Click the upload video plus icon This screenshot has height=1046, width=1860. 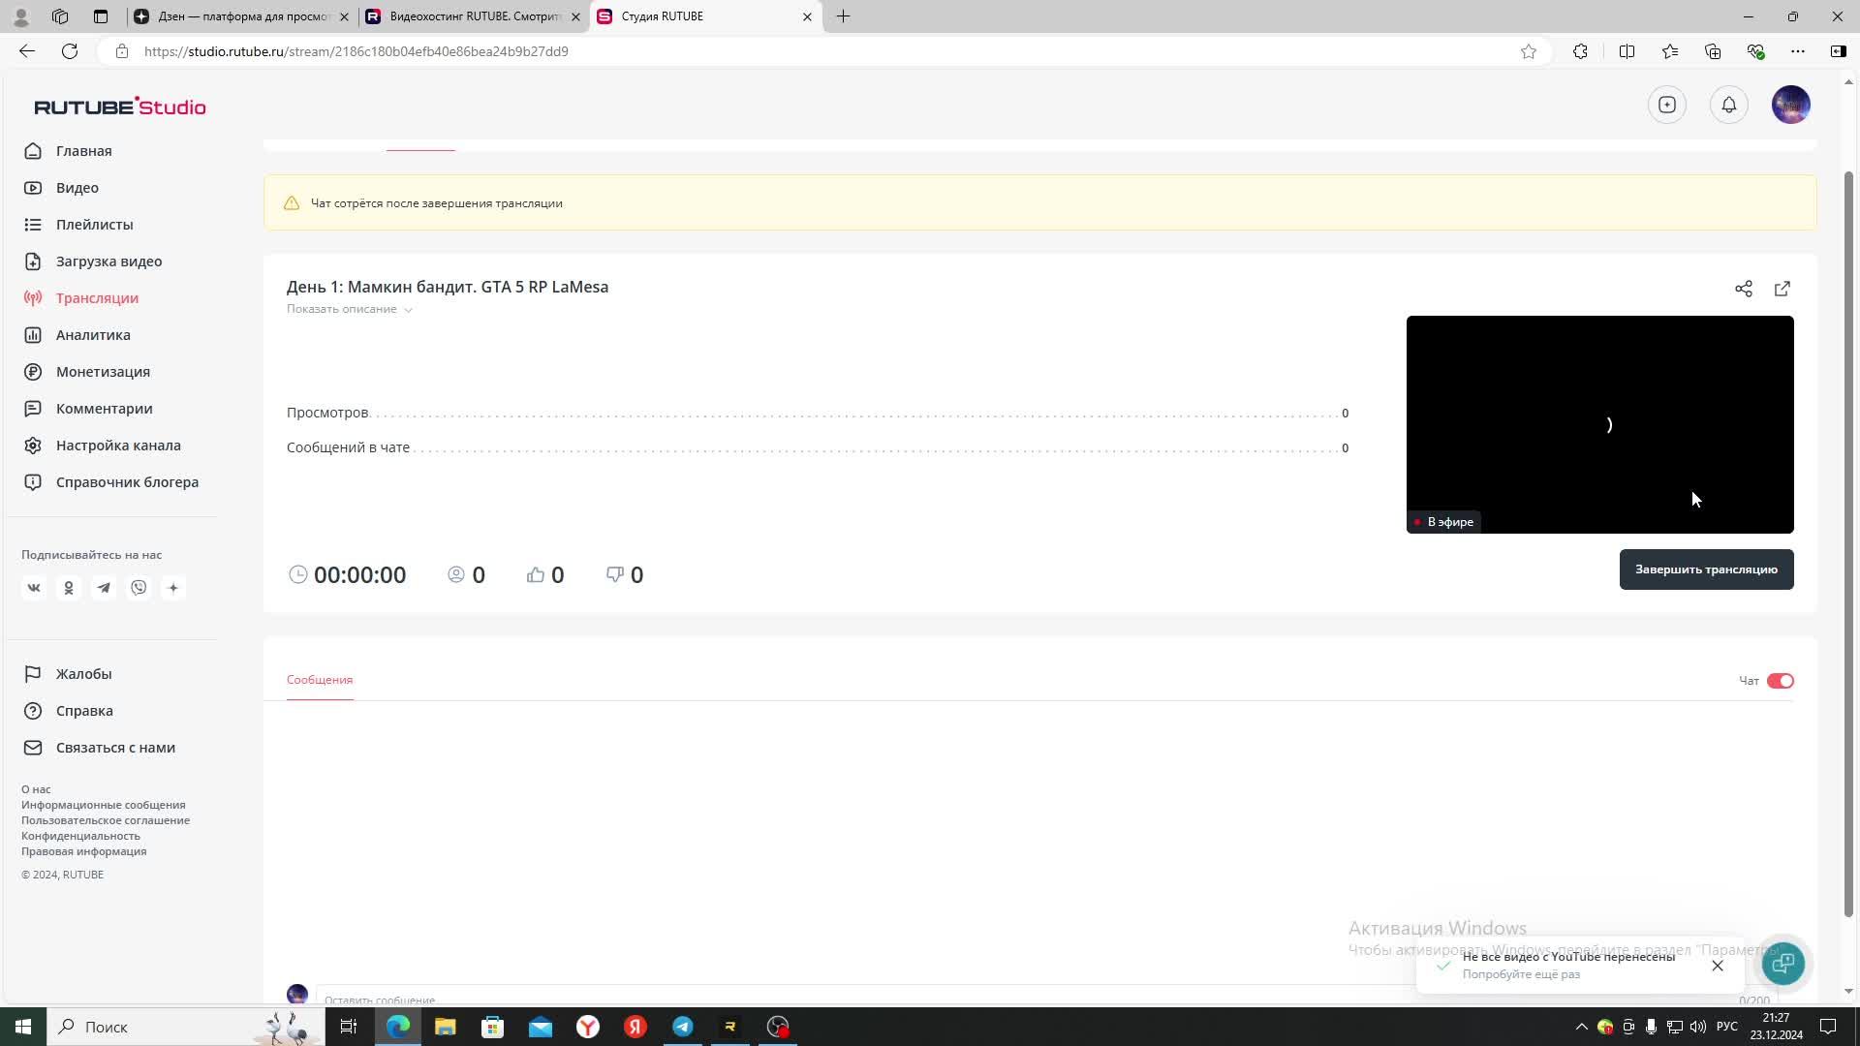click(1666, 105)
